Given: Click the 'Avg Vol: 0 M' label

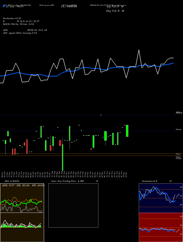Looking at the screenshot, I should pyautogui.click(x=115, y=7).
